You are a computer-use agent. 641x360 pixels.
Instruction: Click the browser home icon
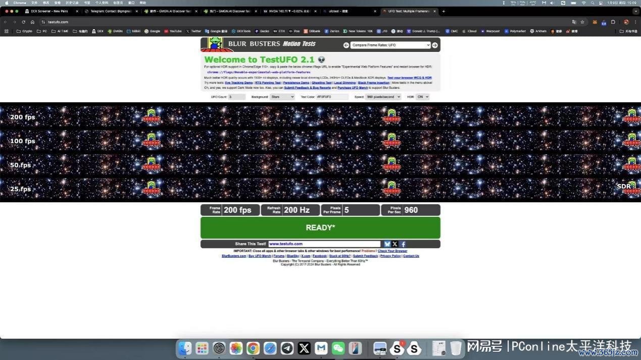[x=32, y=22]
